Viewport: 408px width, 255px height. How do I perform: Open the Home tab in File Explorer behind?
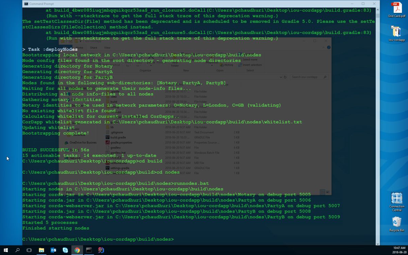pos(79,48)
